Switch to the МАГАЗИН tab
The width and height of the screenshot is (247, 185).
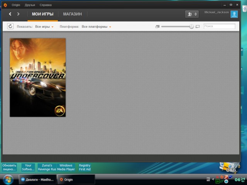73,14
